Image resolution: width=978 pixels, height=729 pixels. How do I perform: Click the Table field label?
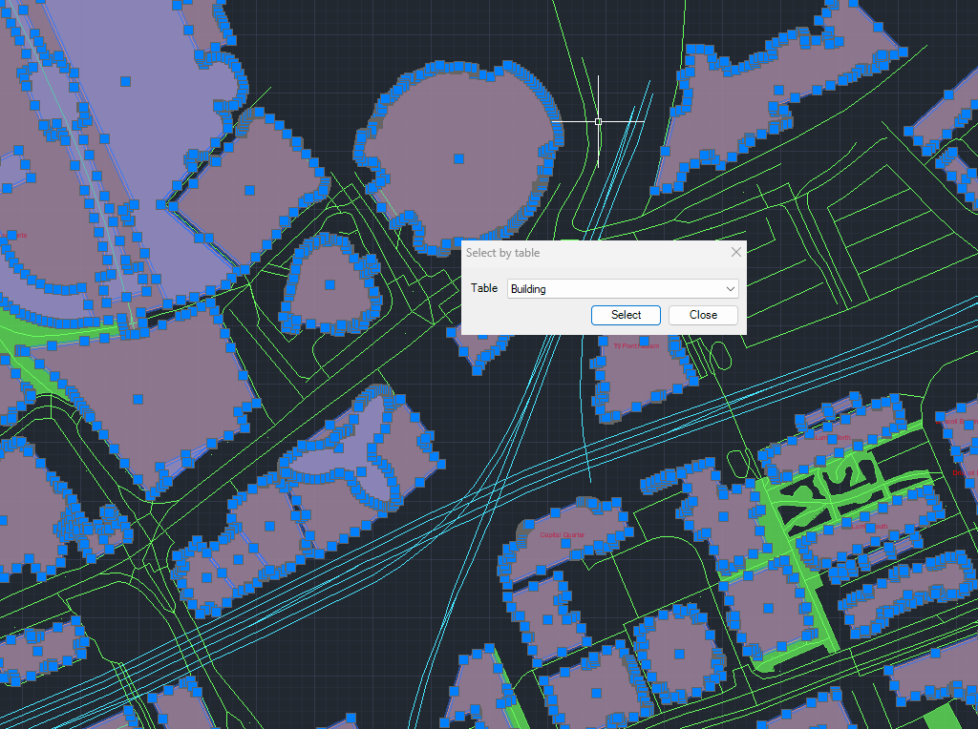click(484, 288)
